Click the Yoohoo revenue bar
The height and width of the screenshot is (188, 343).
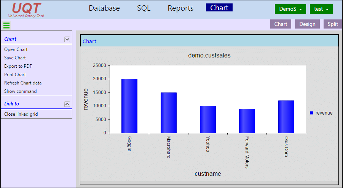pos(208,119)
